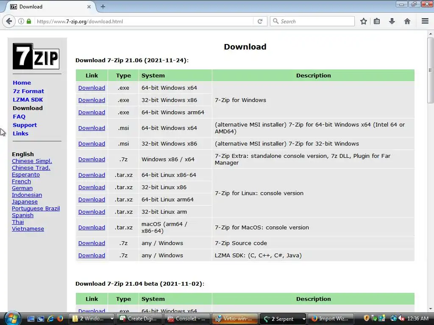The height and width of the screenshot is (325, 434).
Task: Click the vertical scrollbar thumb
Action: click(x=430, y=70)
